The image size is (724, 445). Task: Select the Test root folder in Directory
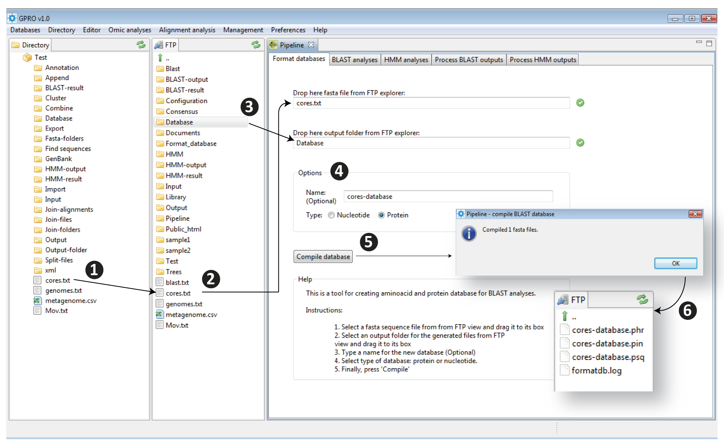tap(41, 57)
